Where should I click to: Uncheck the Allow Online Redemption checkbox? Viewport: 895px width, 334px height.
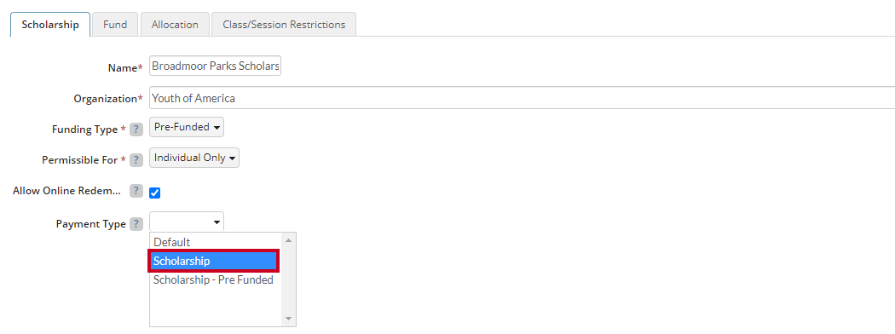154,193
